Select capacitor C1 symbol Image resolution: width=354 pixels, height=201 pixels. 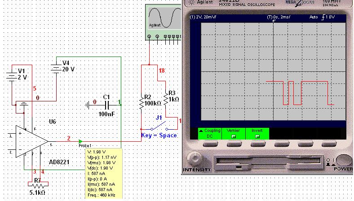[107, 105]
